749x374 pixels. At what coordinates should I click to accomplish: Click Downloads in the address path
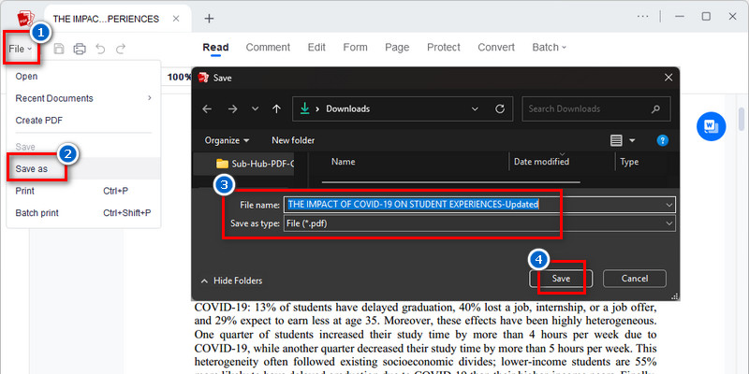[347, 108]
